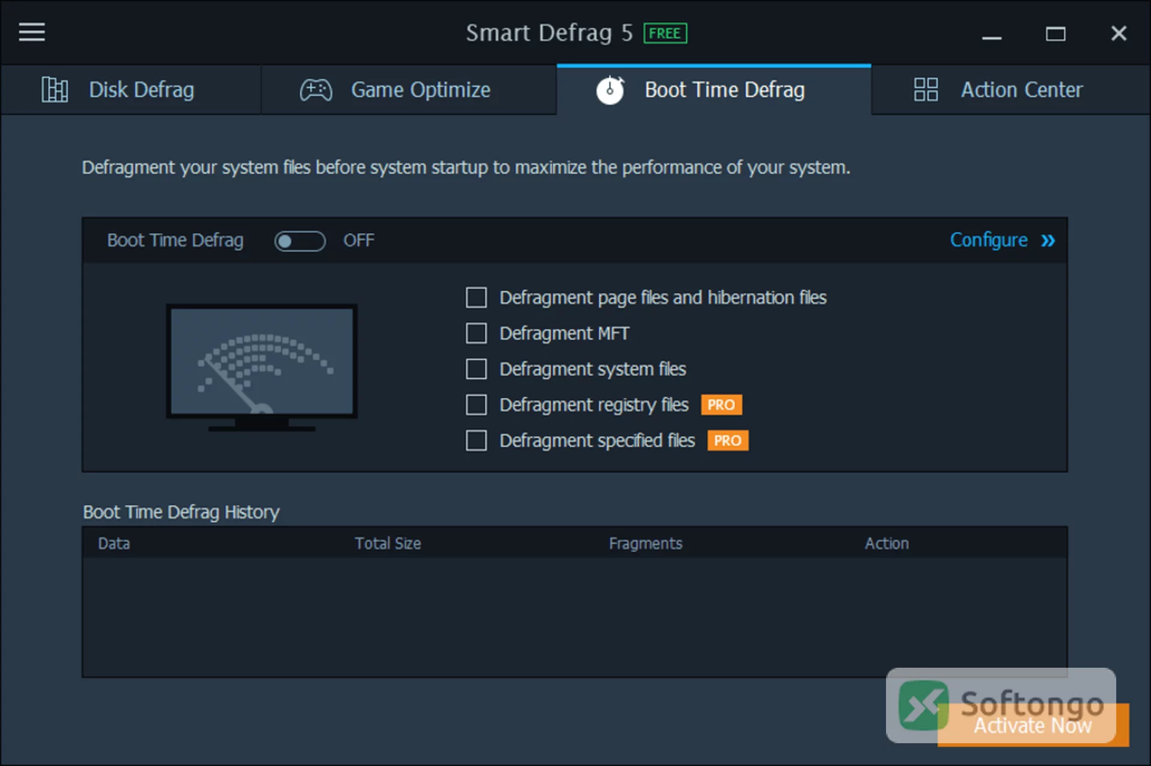Image resolution: width=1151 pixels, height=766 pixels.
Task: Go to the Action Center tab
Action: [1011, 90]
